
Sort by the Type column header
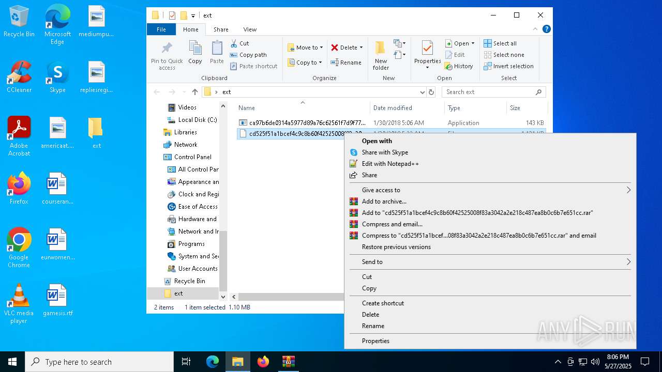click(475, 108)
